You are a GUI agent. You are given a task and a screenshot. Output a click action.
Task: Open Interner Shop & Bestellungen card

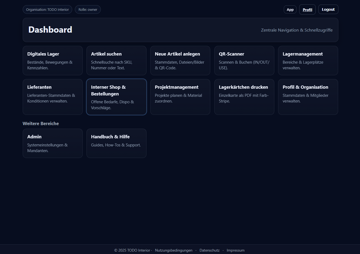tap(116, 97)
